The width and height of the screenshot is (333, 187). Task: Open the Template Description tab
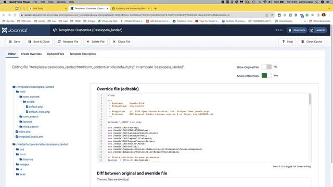point(83,54)
